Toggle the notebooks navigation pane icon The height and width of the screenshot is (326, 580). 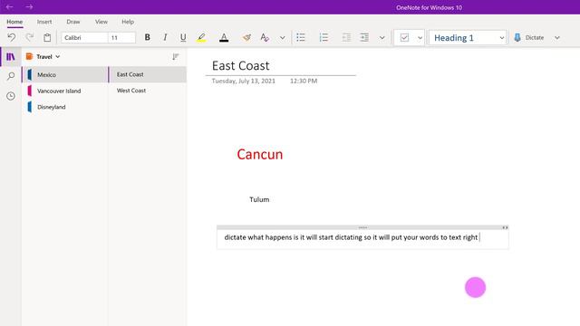click(x=11, y=56)
